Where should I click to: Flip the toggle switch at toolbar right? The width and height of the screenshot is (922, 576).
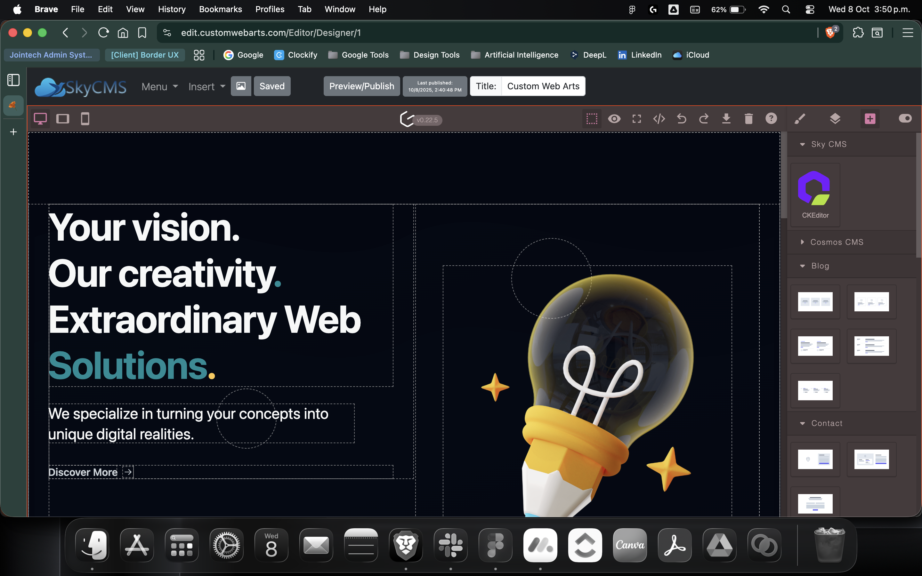[x=905, y=118]
